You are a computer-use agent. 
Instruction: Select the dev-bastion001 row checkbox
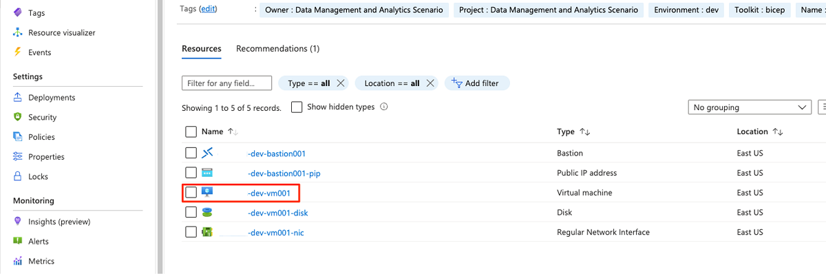coord(191,153)
